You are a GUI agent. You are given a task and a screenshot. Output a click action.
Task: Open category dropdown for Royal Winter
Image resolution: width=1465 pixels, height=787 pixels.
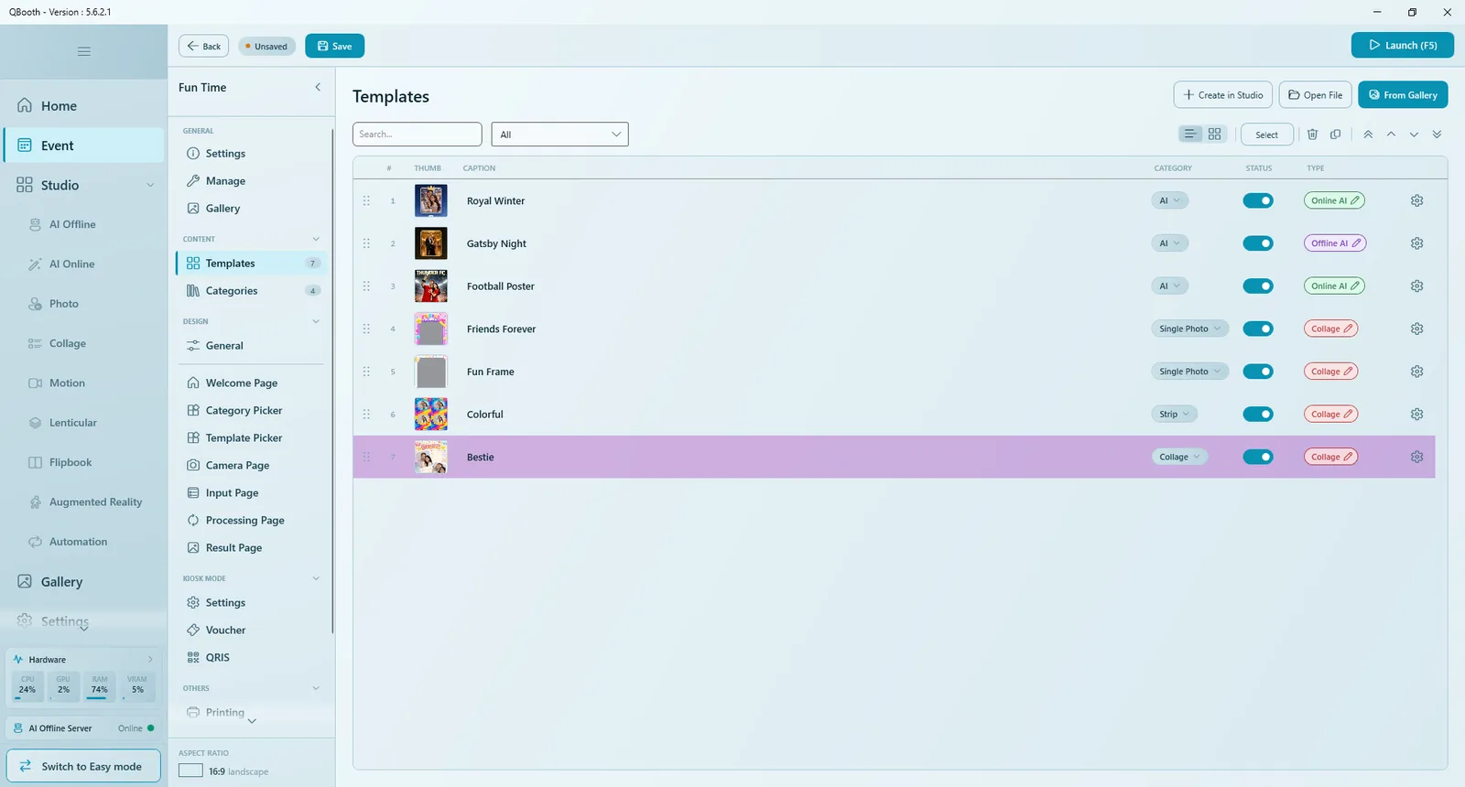tap(1169, 200)
